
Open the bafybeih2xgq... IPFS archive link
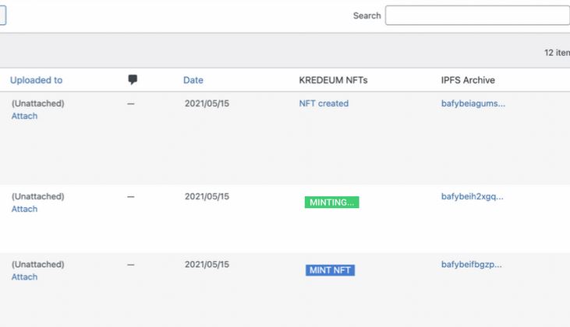472,196
